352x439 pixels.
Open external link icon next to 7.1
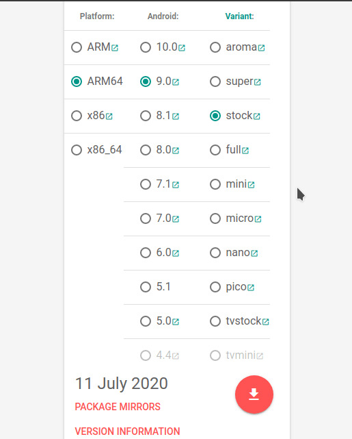click(176, 185)
